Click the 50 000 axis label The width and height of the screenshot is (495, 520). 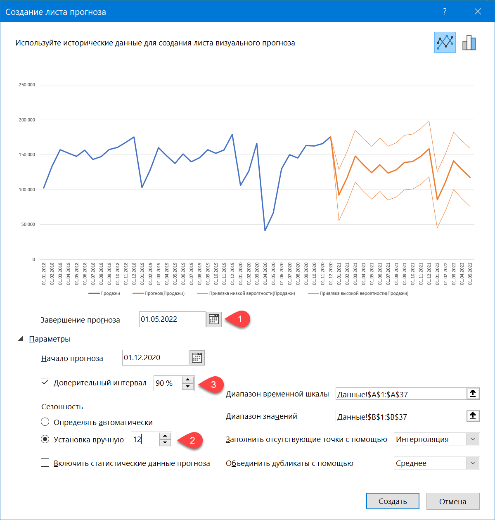(28, 225)
